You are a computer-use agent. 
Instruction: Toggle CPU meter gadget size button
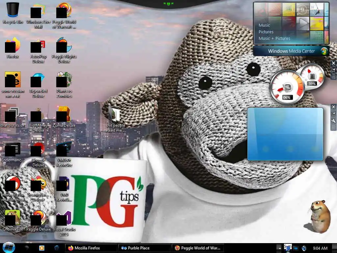point(333,70)
